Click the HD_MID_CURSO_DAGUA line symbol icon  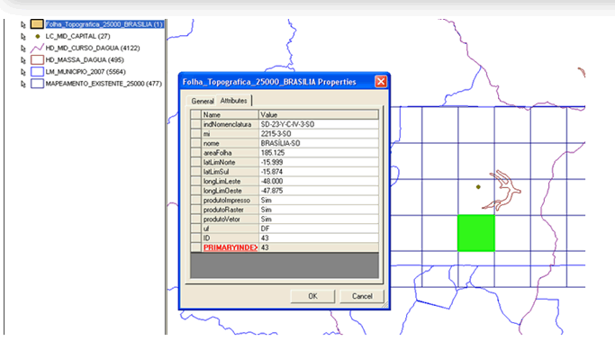[x=37, y=49]
